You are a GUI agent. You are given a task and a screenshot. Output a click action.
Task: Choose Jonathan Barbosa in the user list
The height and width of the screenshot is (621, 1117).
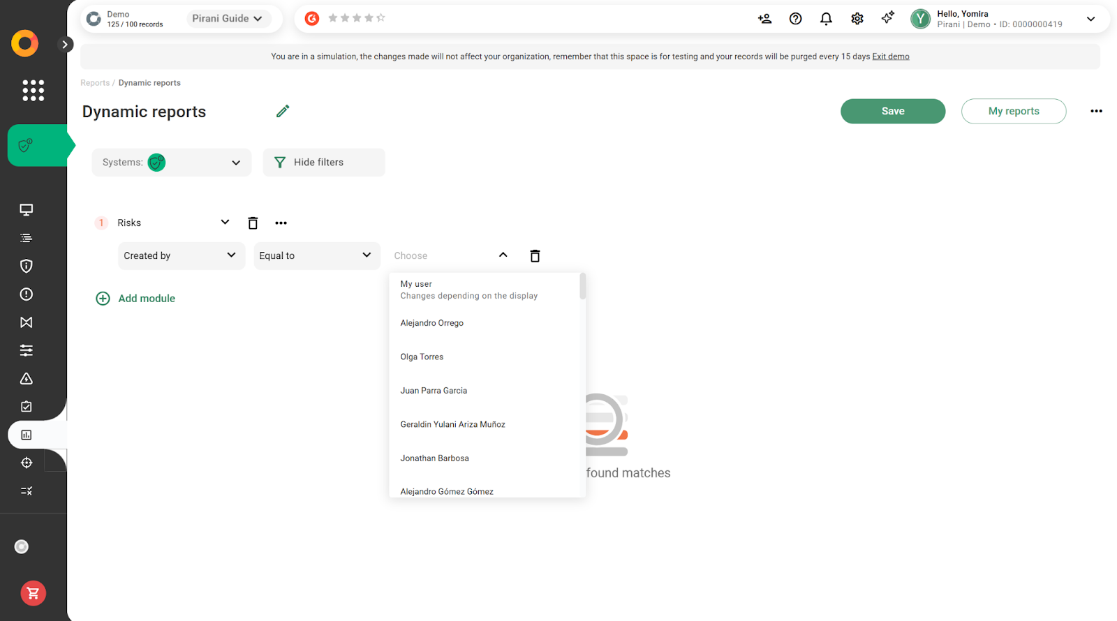tap(434, 458)
